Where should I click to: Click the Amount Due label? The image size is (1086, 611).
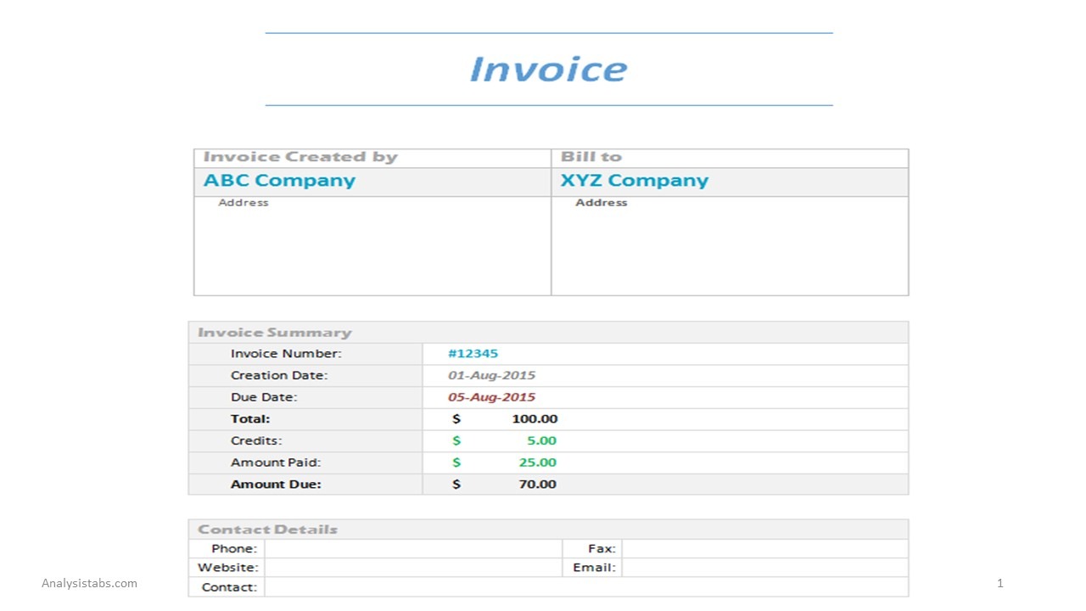[276, 485]
